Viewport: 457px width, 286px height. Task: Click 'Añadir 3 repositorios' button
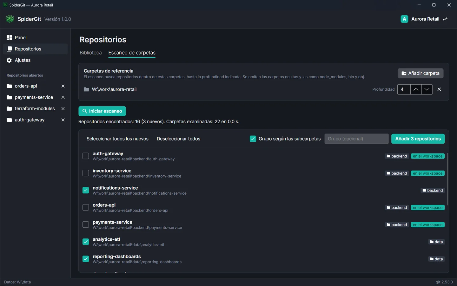(x=418, y=139)
